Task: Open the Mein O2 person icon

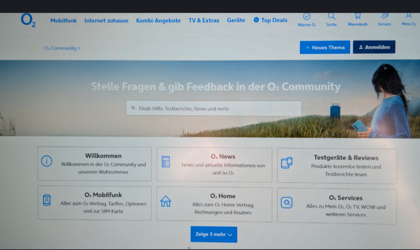Action: point(409,16)
